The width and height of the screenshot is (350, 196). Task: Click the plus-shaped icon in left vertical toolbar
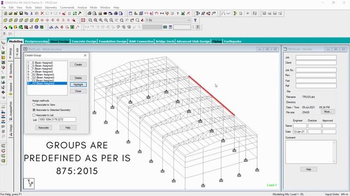click(3, 92)
